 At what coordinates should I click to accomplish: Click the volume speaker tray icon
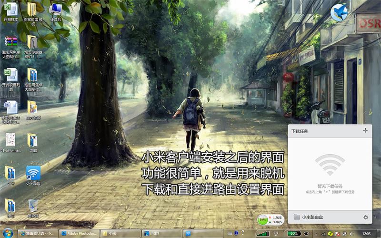click(351, 234)
